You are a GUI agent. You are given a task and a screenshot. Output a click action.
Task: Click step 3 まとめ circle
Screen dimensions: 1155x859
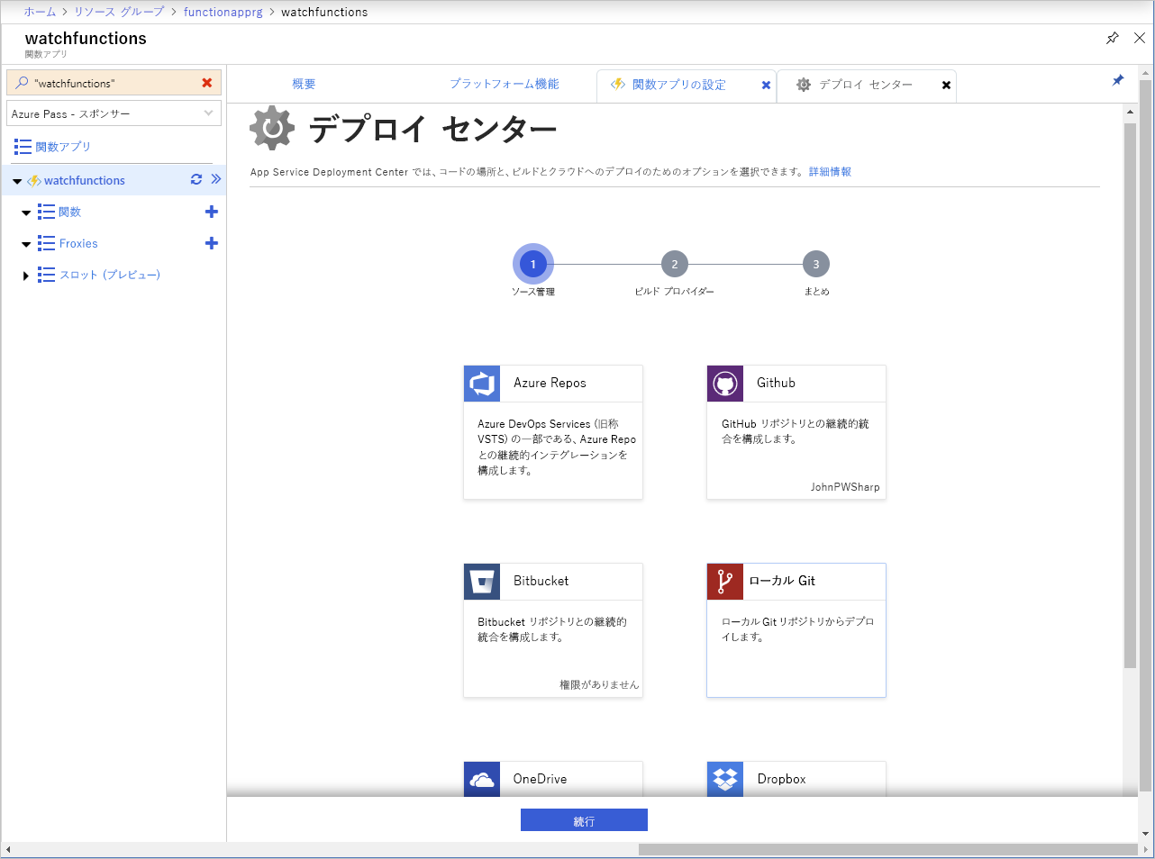[x=816, y=264]
